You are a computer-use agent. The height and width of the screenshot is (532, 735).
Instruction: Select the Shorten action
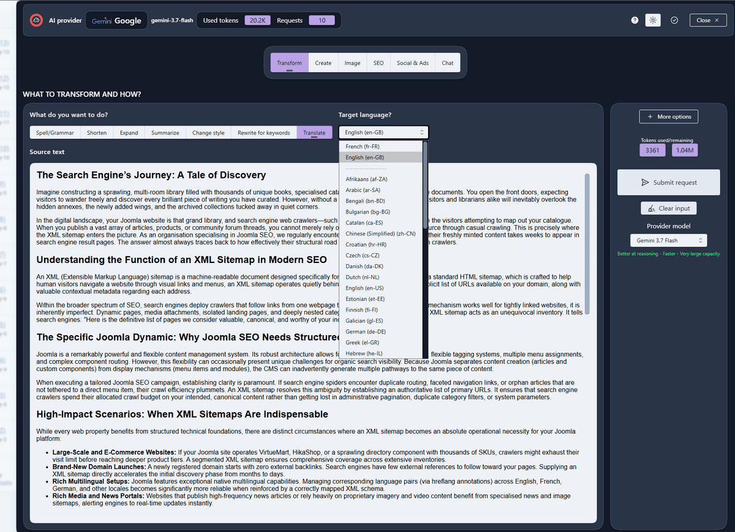tap(97, 133)
